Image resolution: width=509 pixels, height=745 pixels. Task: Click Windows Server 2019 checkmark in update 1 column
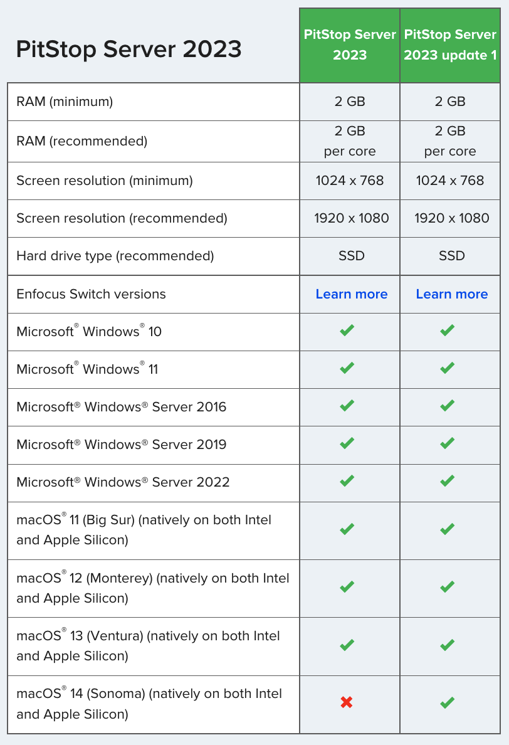click(x=448, y=443)
